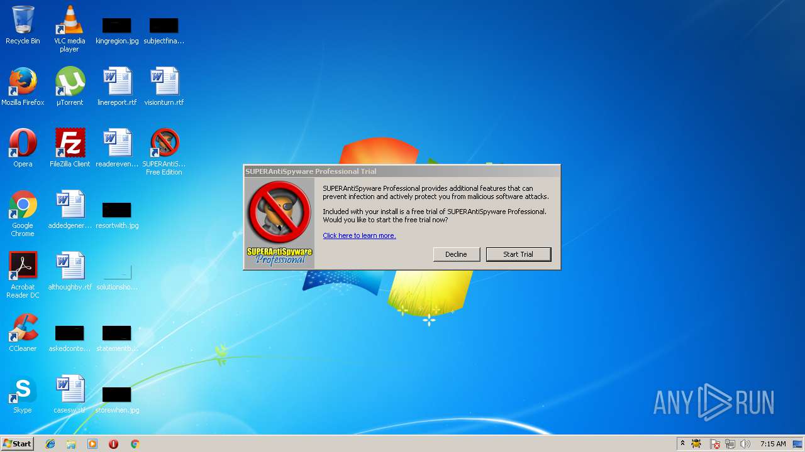Screen dimensions: 805x452
Task: Open the network tray icon
Action: [730, 444]
